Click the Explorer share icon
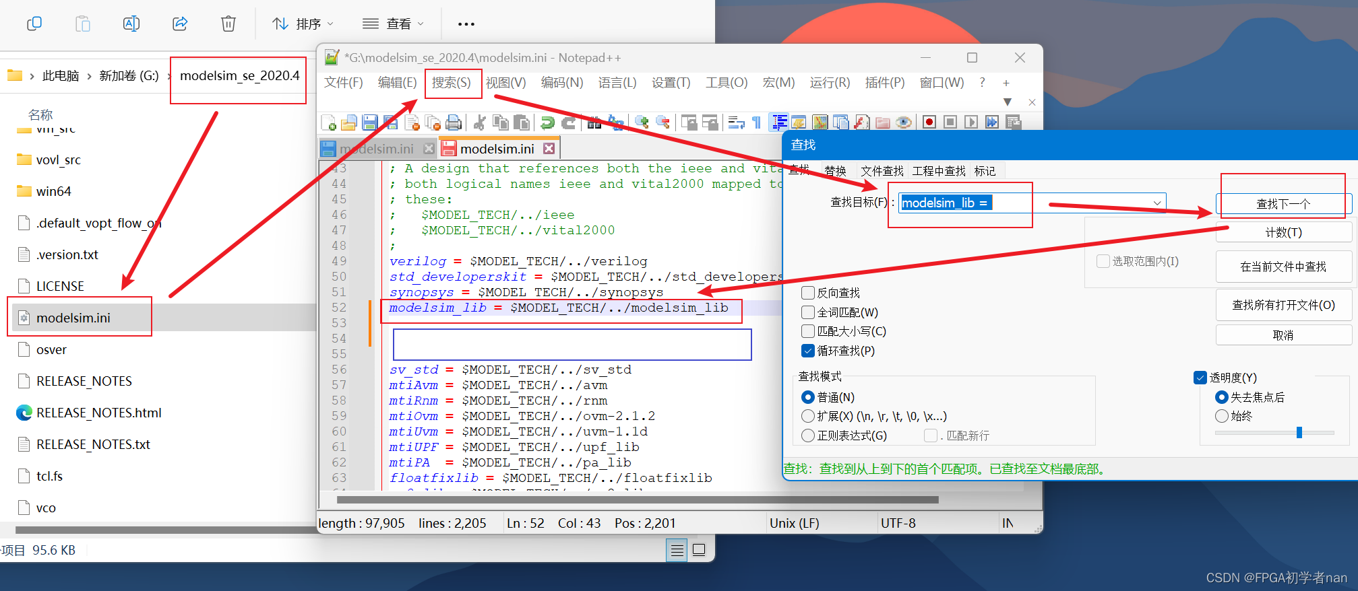The height and width of the screenshot is (591, 1358). coord(180,24)
